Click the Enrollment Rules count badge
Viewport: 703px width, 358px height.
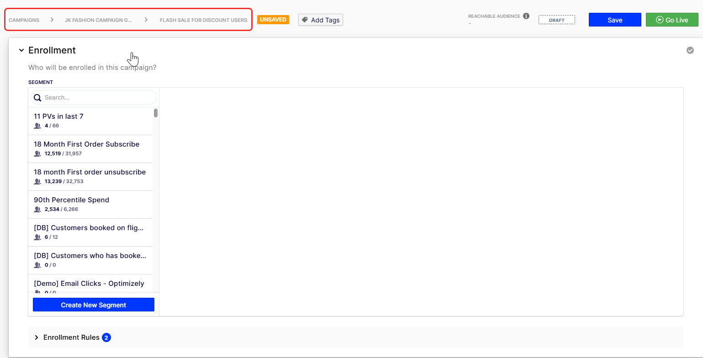point(106,337)
